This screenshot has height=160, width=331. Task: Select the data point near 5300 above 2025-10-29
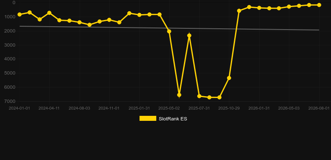(x=229, y=78)
